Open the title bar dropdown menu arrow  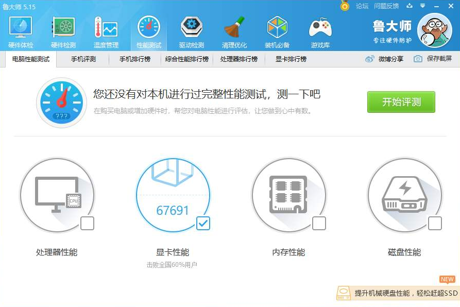click(423, 6)
